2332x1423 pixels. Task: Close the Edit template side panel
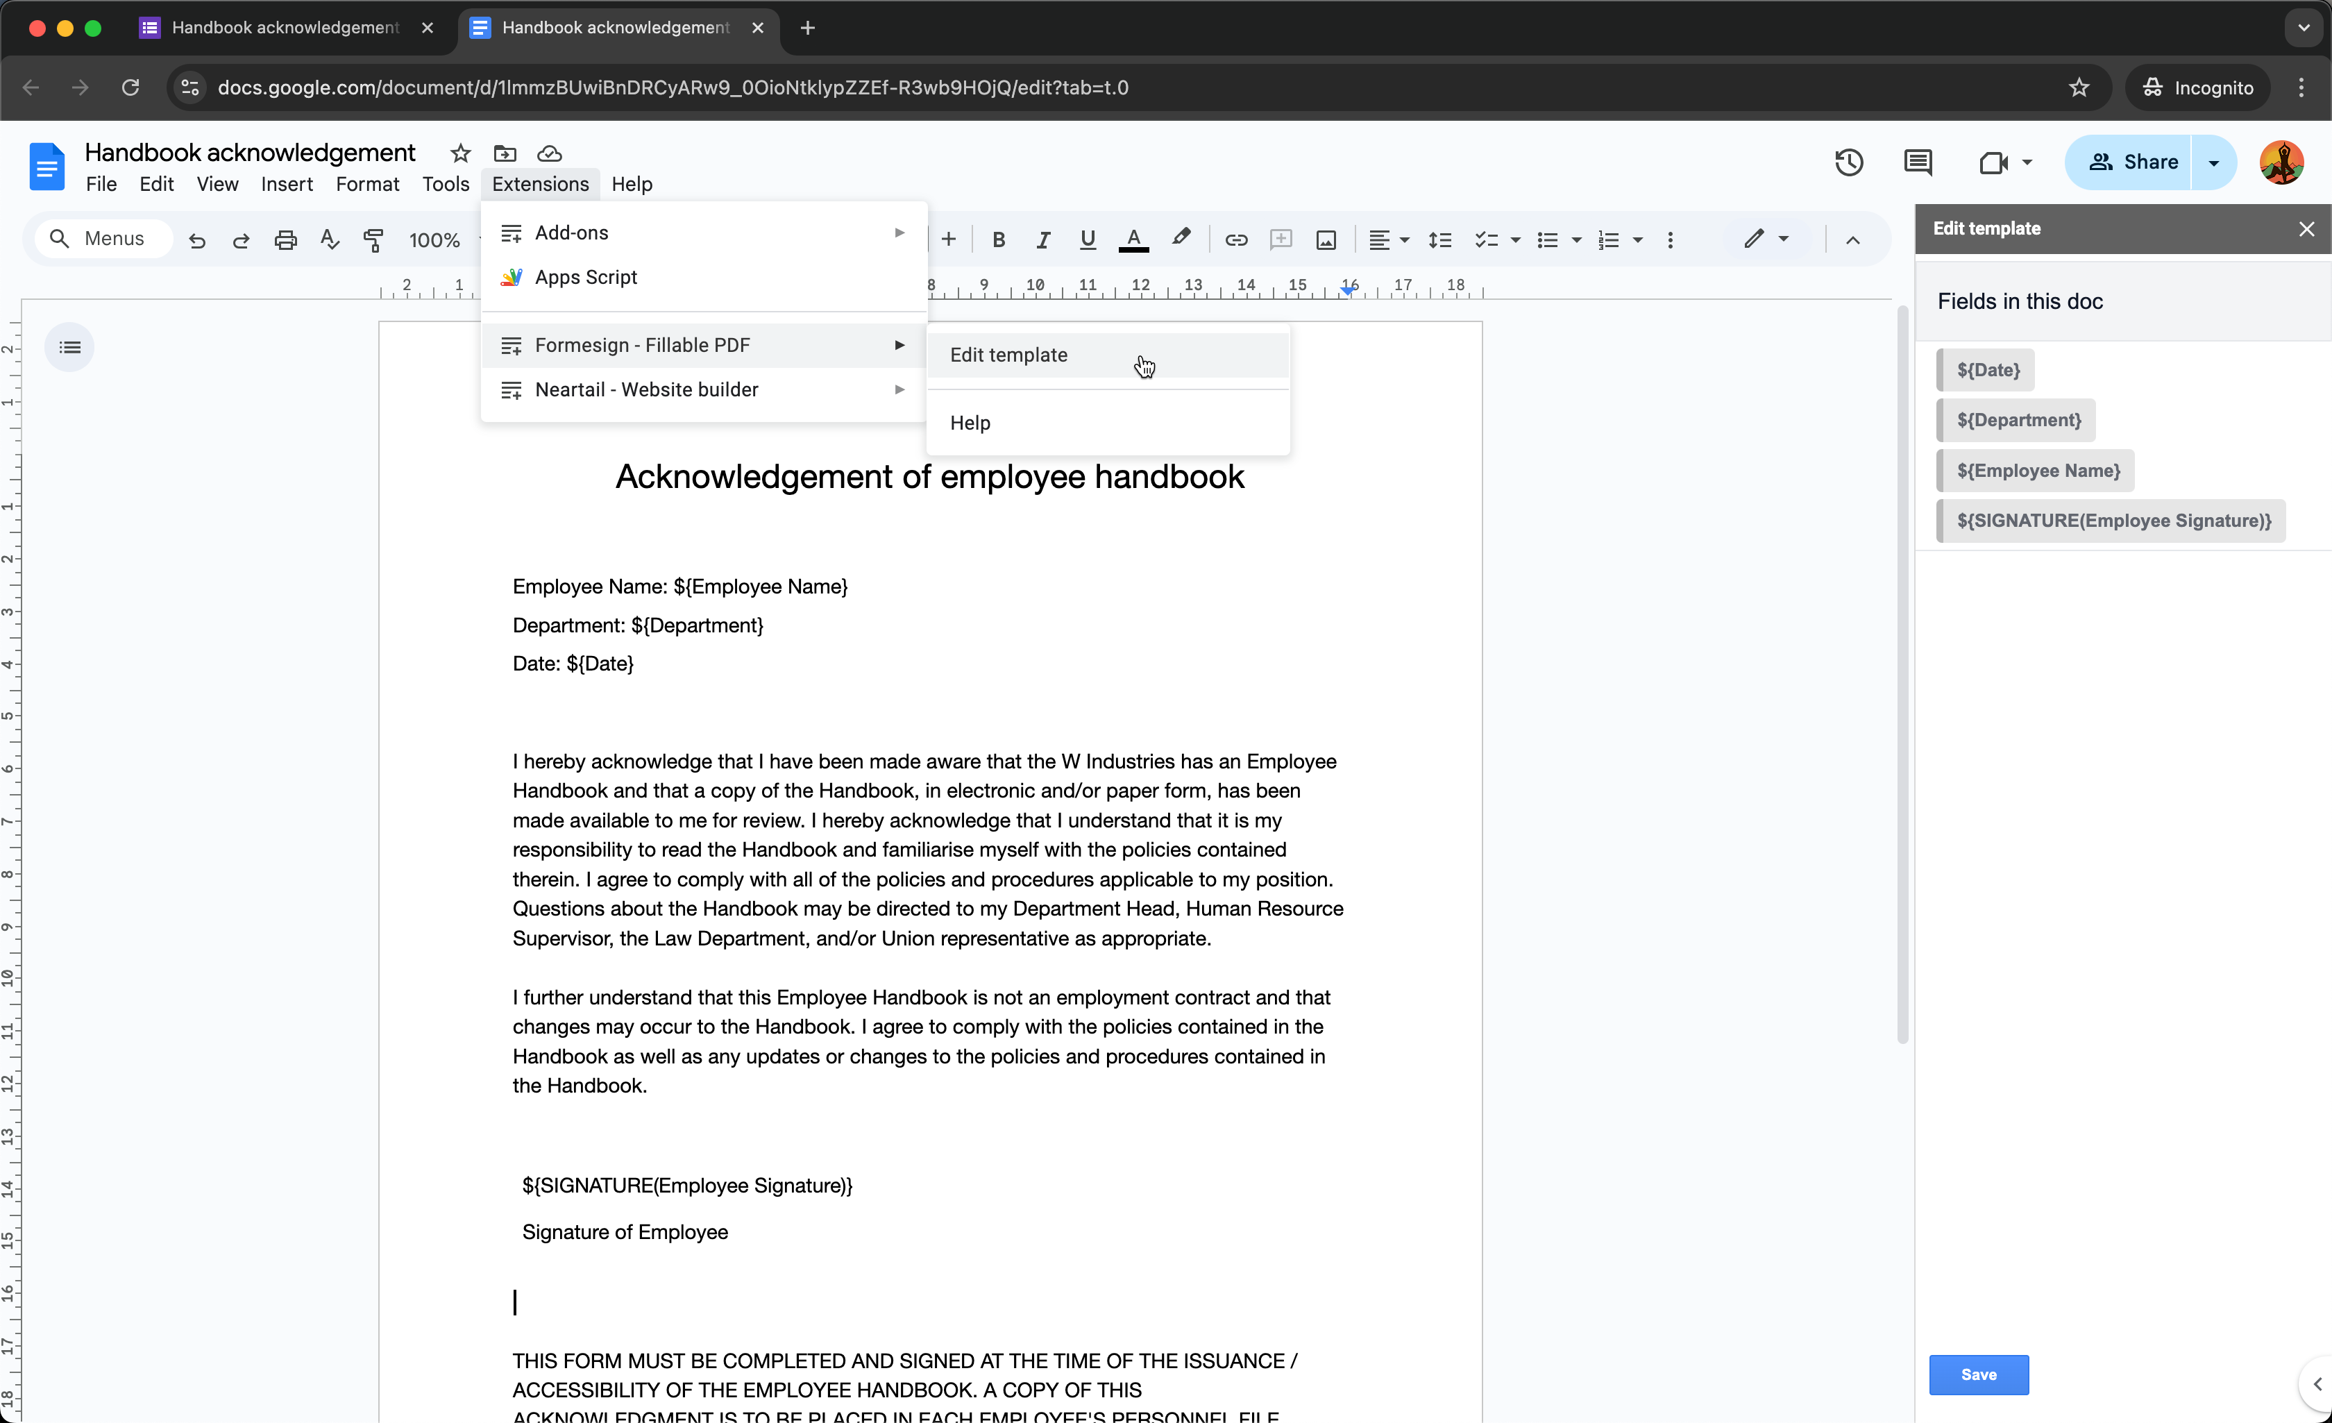coord(2306,229)
